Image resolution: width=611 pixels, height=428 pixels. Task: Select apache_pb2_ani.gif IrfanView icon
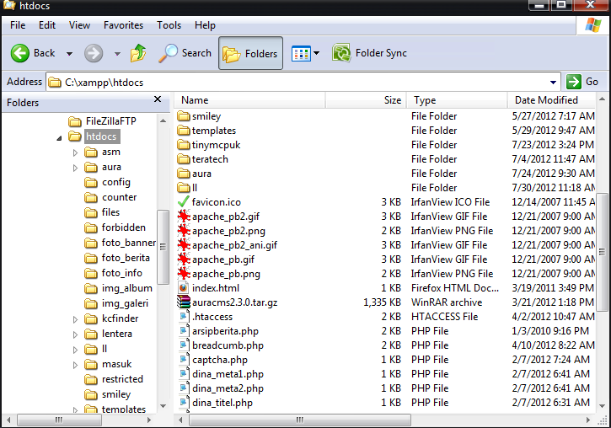(x=184, y=245)
